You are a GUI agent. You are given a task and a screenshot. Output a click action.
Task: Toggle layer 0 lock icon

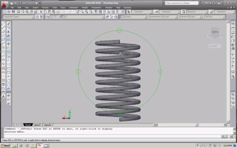61,16
